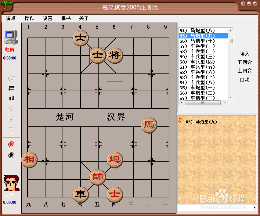Click horizontal scroll left arrow of list

182,103
